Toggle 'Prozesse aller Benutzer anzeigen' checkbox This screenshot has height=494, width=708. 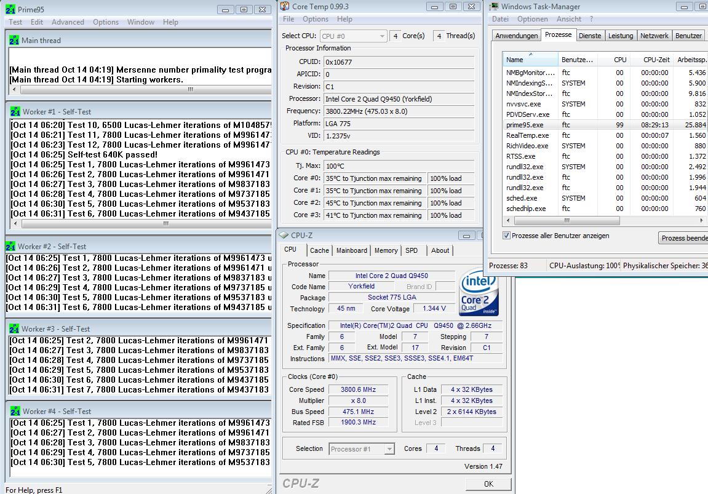tap(507, 235)
